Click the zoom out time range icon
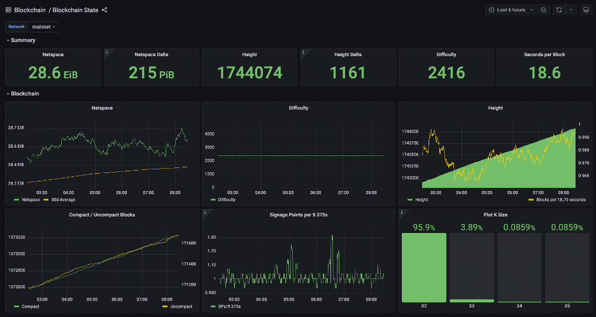 point(543,10)
